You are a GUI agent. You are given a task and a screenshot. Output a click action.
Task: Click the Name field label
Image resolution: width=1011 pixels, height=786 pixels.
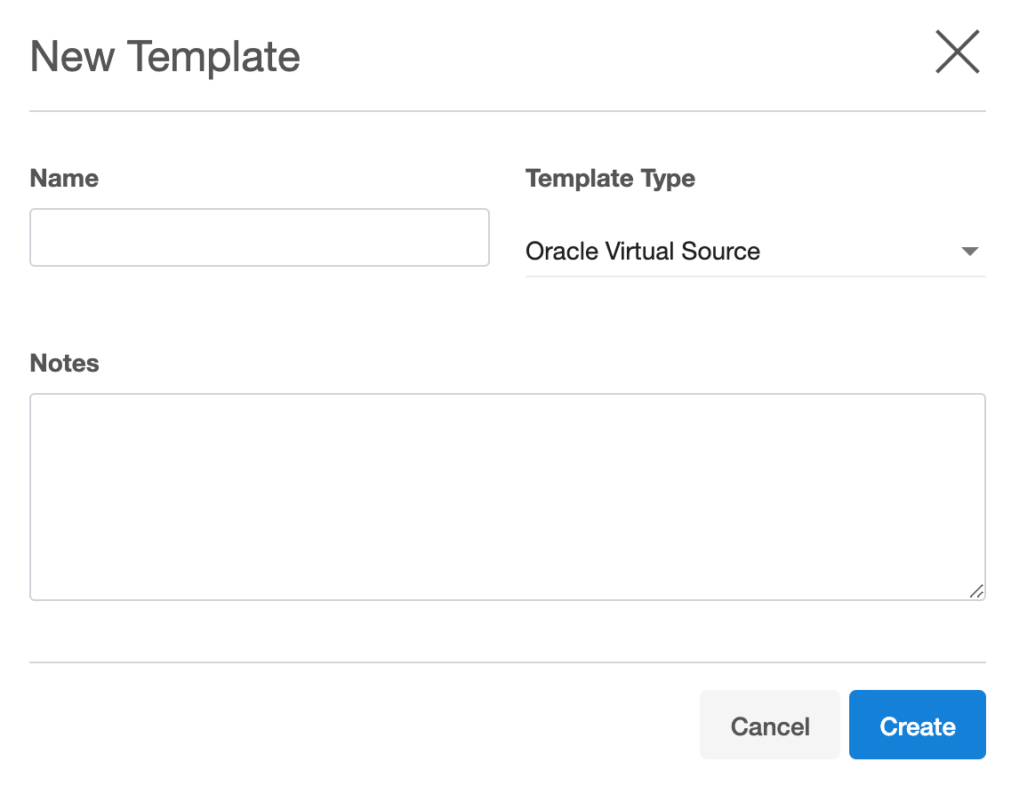[x=64, y=179]
